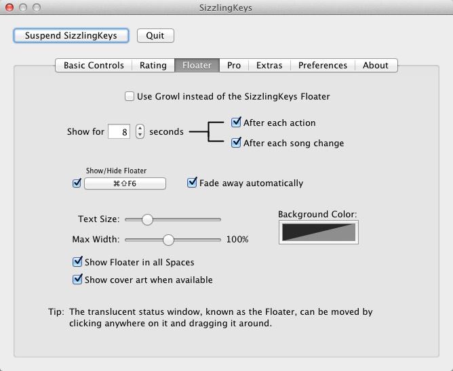Switch to the Basic Controls tab

(x=94, y=65)
